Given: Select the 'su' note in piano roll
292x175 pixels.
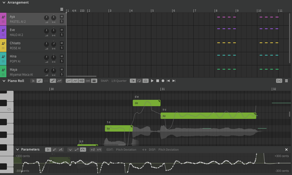Looking at the screenshot, I should [x=208, y=116].
